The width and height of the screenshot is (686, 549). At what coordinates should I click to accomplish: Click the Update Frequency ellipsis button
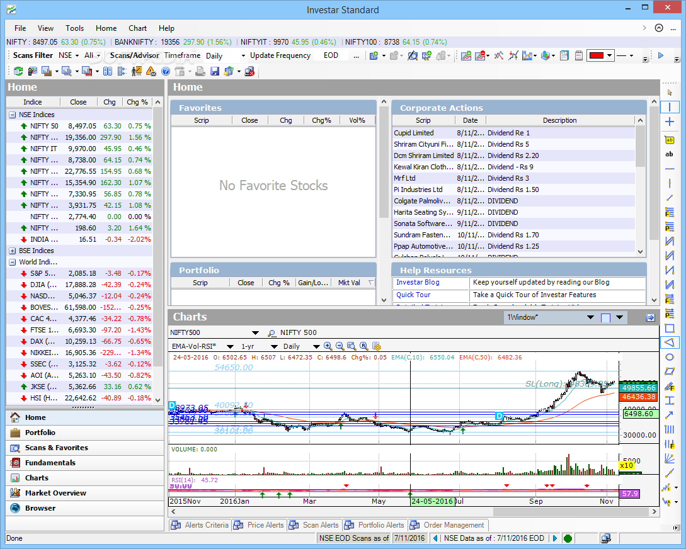(x=356, y=55)
